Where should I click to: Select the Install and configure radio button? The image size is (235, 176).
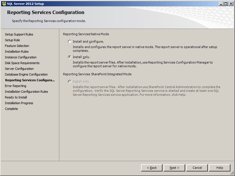click(x=70, y=41)
